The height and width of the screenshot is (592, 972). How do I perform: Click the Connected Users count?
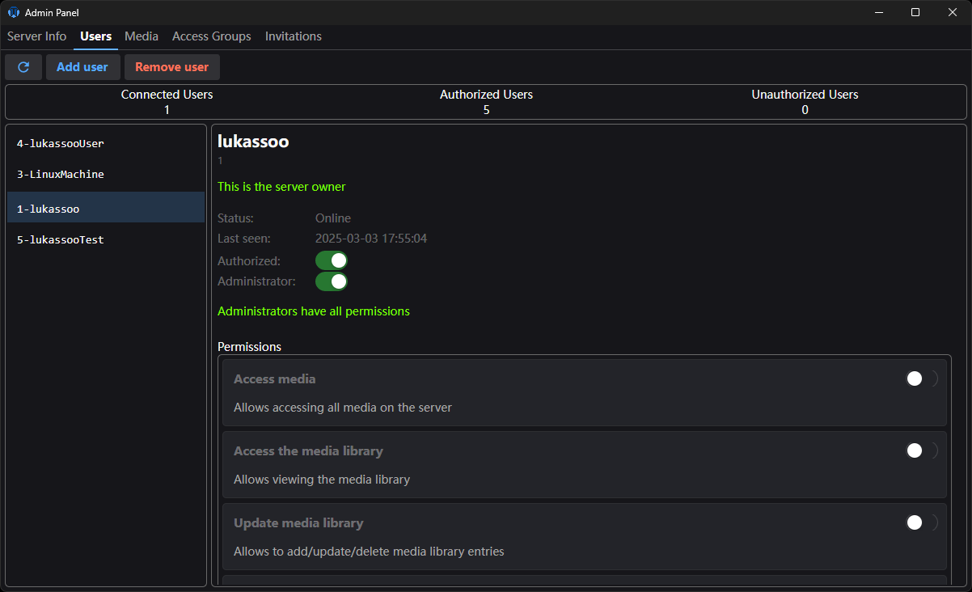click(167, 110)
